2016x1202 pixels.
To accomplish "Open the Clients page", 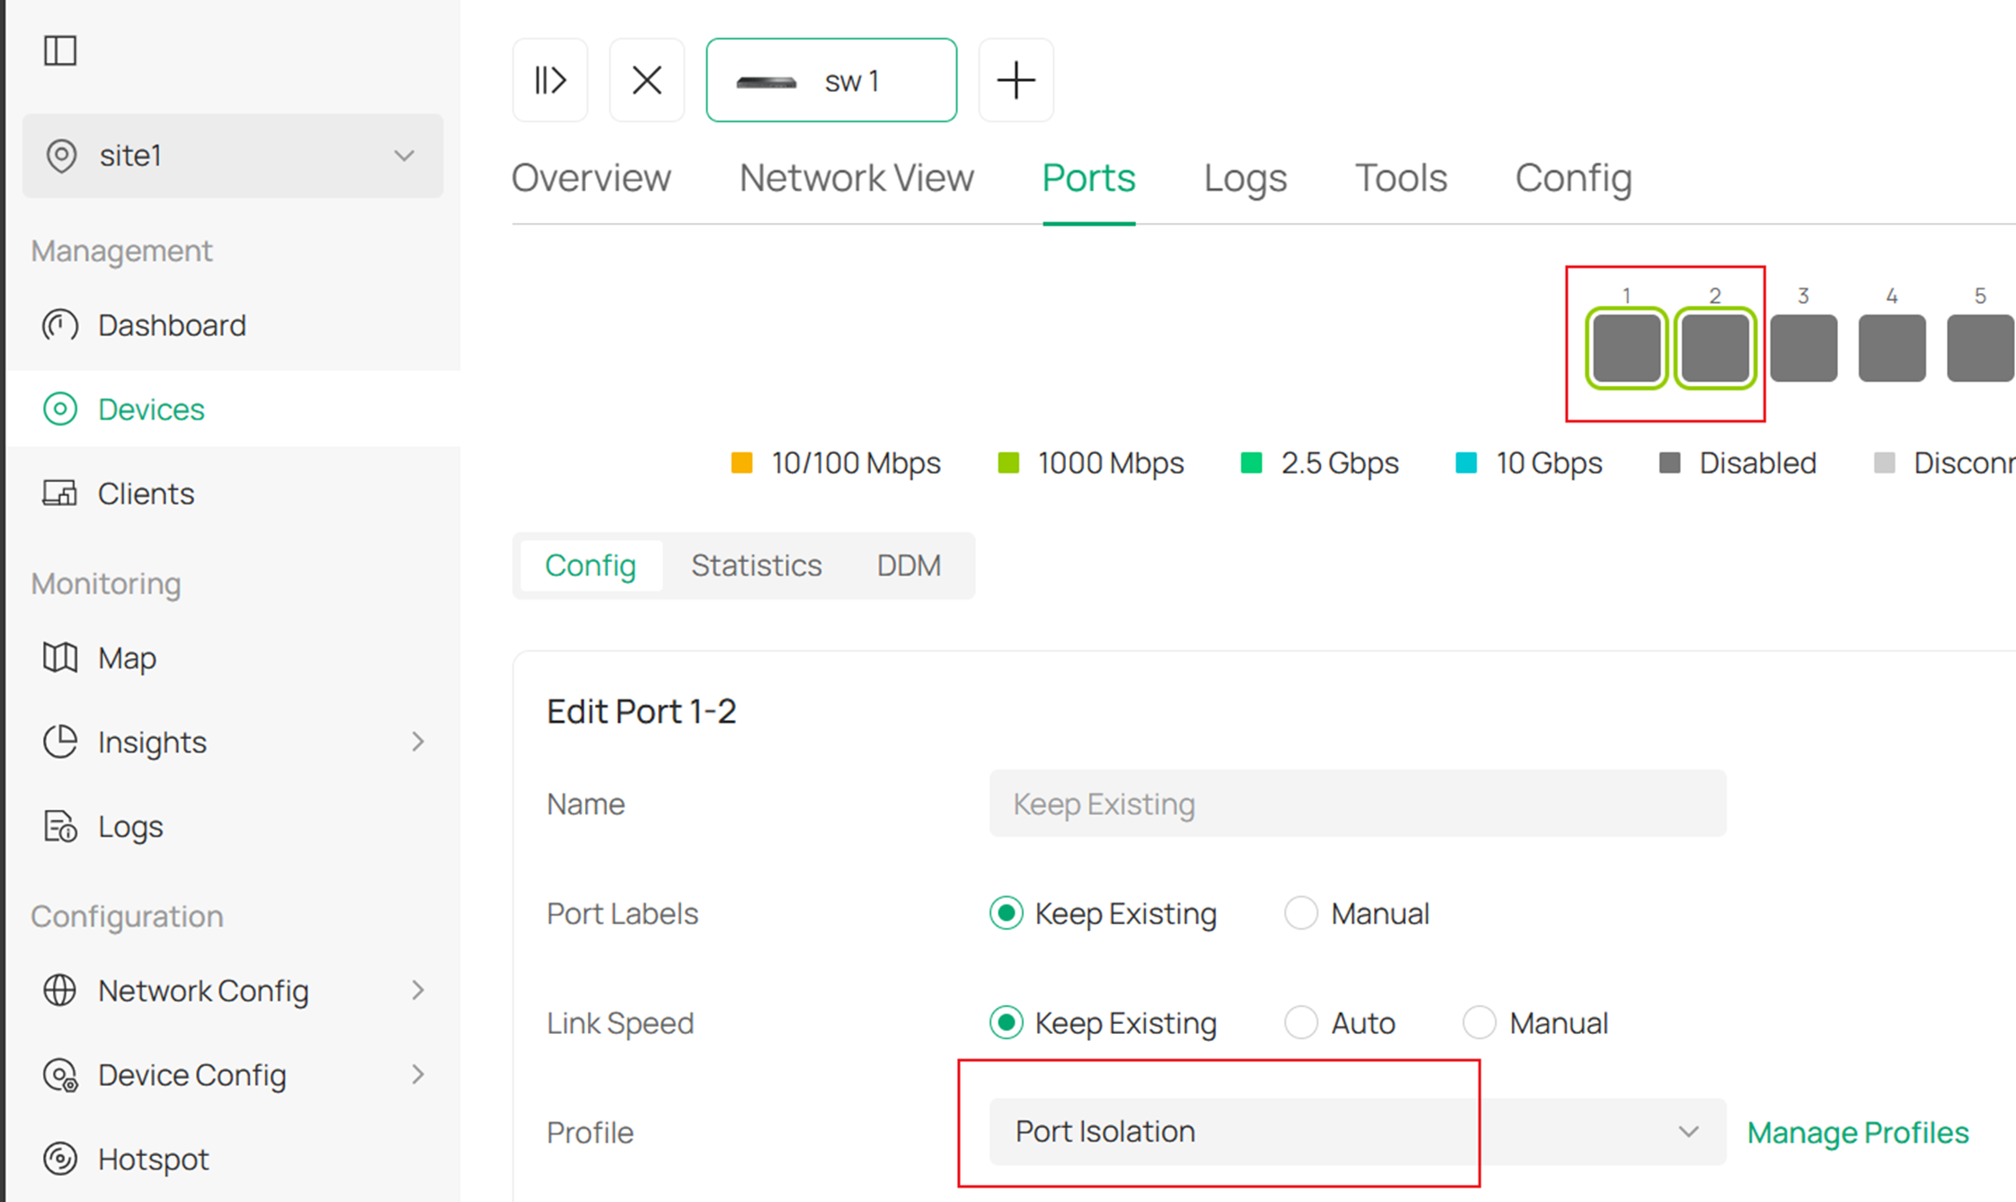I will pos(145,493).
